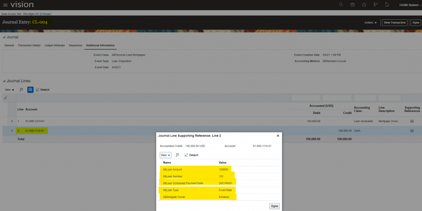Click the Freeze icon in the Journal Lines toolbar
This screenshot has height=211, width=422.
coord(21,89)
